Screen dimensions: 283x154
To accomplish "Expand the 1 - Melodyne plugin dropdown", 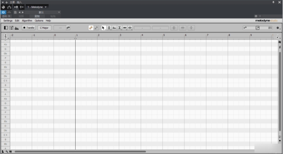I will (37, 7).
